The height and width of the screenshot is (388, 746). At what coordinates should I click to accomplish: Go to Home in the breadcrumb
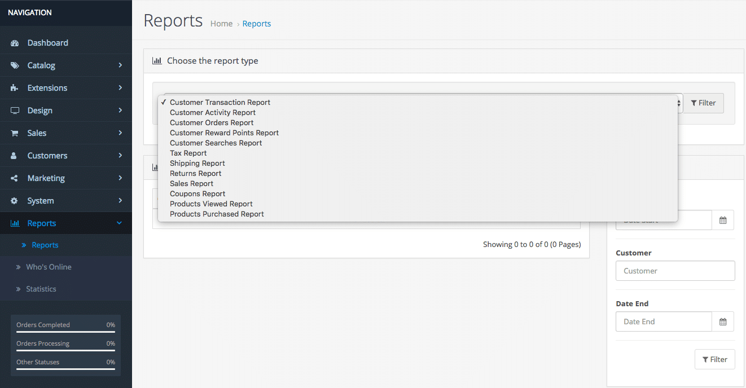point(221,24)
